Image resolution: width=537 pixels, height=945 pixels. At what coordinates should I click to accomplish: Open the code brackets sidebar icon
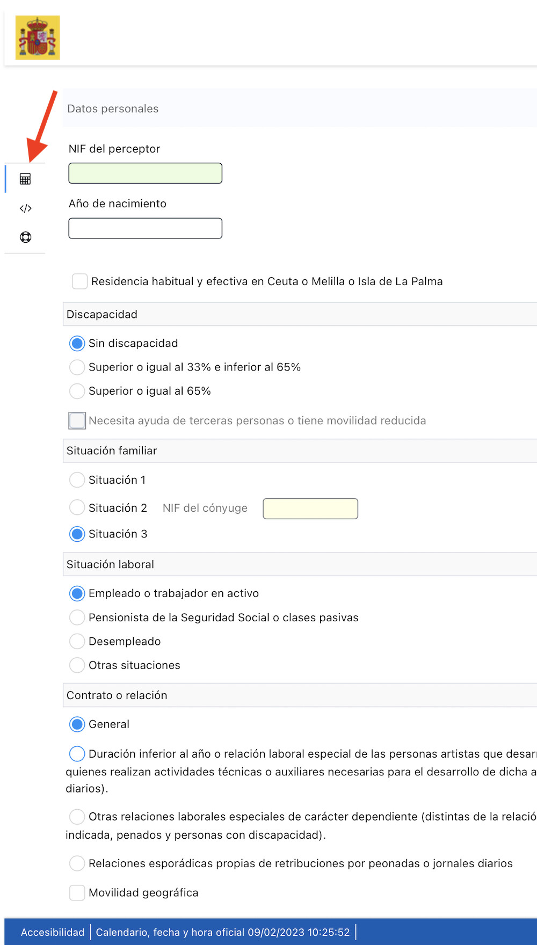(x=25, y=208)
